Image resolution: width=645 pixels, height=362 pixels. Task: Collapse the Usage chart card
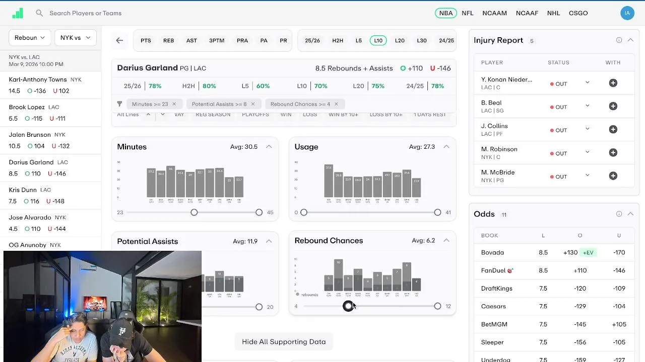point(446,147)
